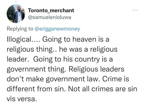Image resolution: width=142 pixels, height=109 pixels.
Task: Open the three-dot more options menu
Action: pyautogui.click(x=135, y=10)
